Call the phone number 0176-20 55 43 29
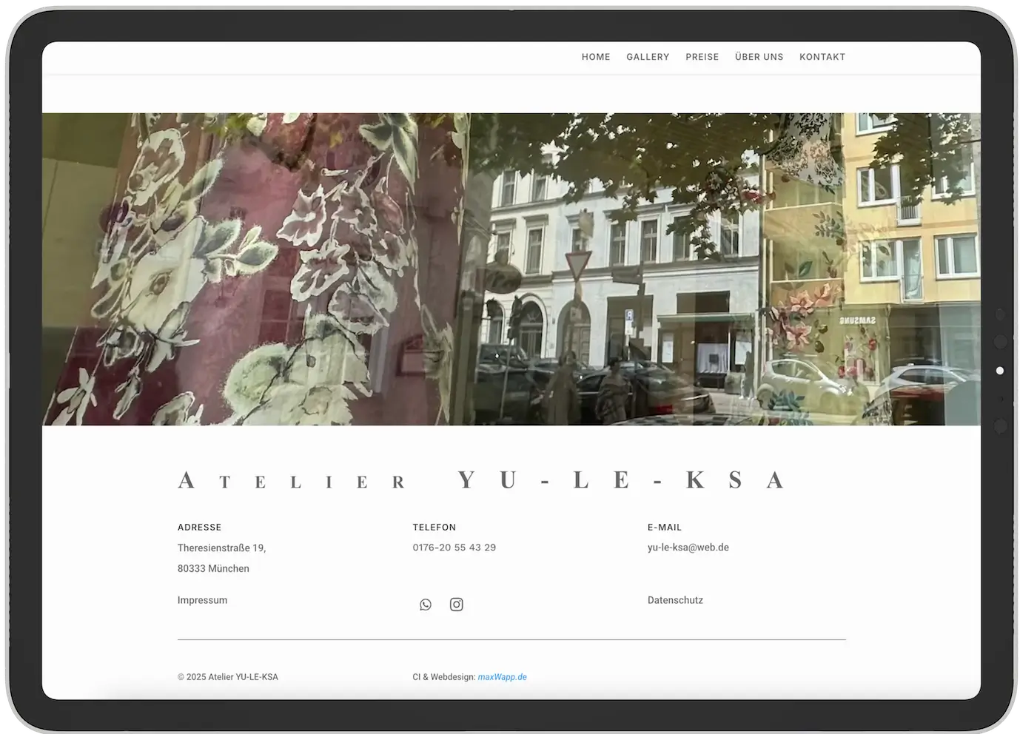Viewport: 1020px width, 734px height. click(x=454, y=548)
